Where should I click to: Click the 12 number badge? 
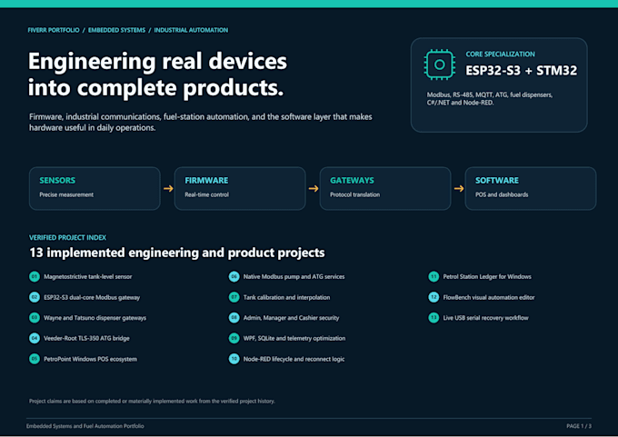click(x=434, y=297)
